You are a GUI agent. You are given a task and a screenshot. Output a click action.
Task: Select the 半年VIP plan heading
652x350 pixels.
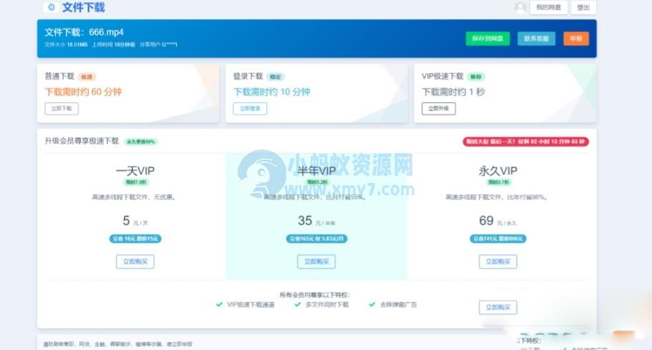click(x=316, y=171)
